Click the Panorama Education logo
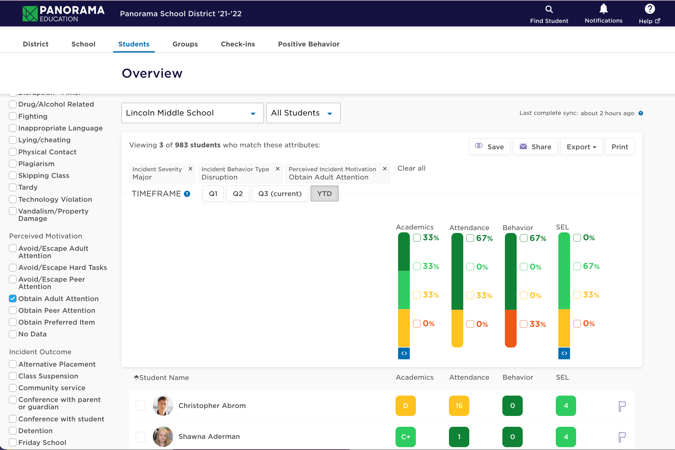Screen dimensions: 675x450 point(63,13)
